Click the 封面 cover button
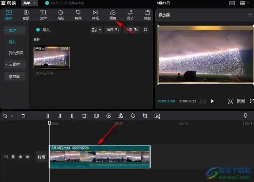This screenshot has width=254, height=182. coord(41,157)
